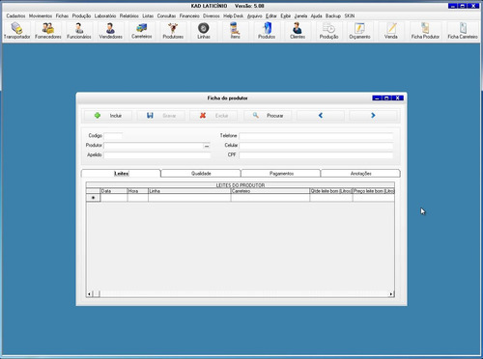The height and width of the screenshot is (359, 483).
Task: Open the Transportador toolbar icon
Action: [x=16, y=31]
